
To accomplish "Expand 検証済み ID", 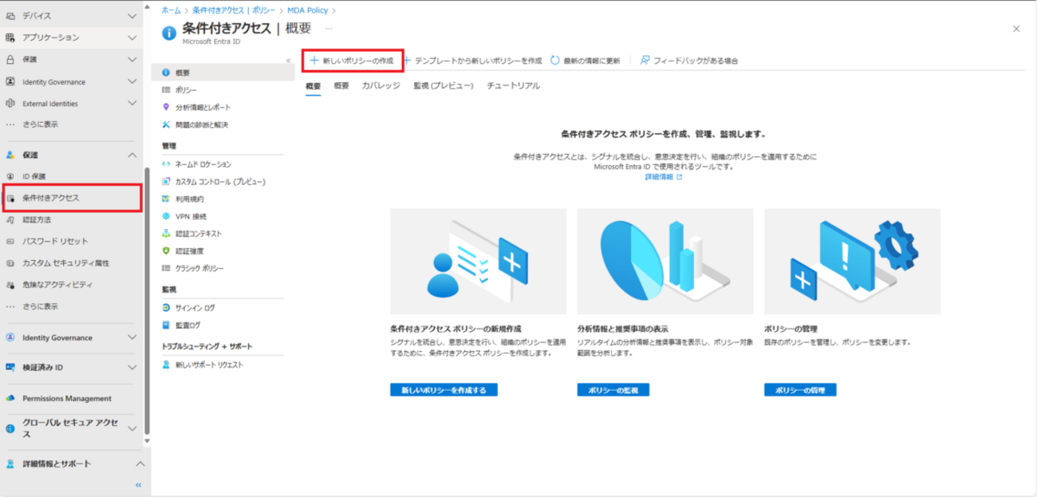I will tap(132, 367).
